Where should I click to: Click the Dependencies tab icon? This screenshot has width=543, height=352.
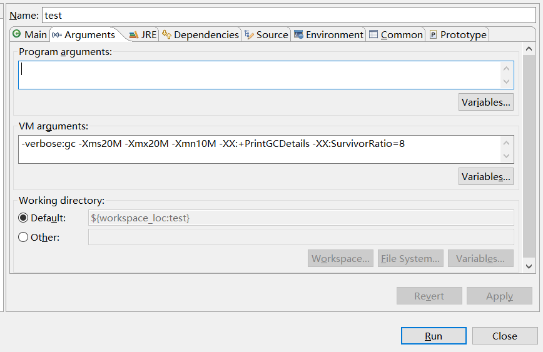pyautogui.click(x=166, y=35)
